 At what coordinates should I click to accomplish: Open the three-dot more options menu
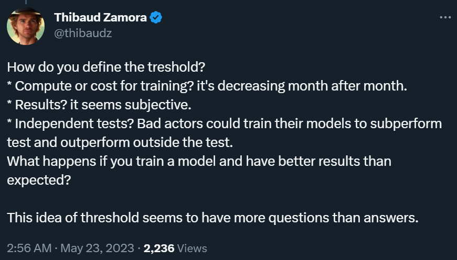click(x=445, y=17)
